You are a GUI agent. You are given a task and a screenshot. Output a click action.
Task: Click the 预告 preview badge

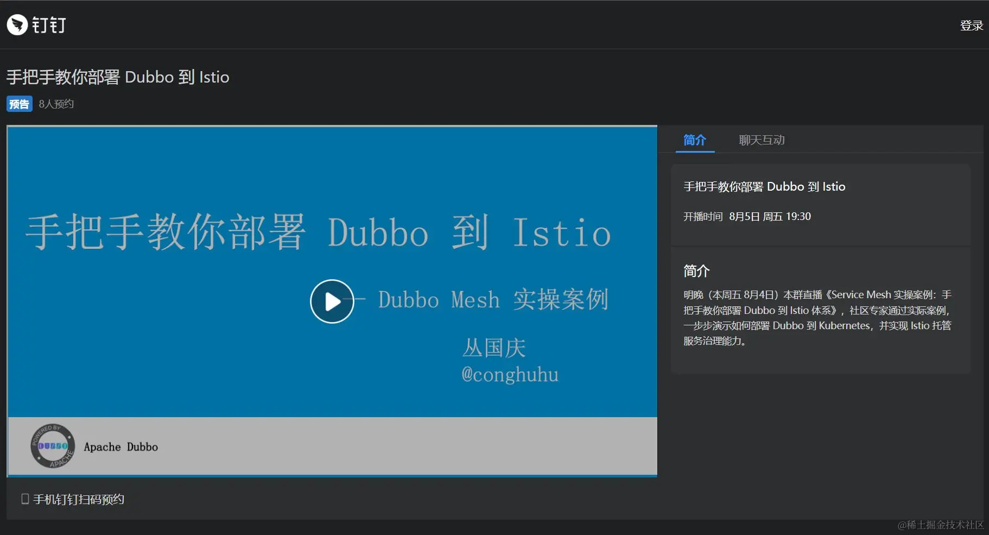point(20,104)
